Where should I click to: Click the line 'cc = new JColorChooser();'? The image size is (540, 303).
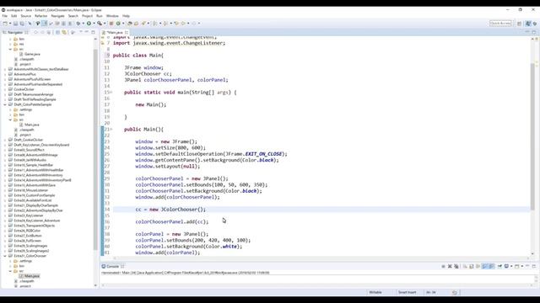(170, 210)
